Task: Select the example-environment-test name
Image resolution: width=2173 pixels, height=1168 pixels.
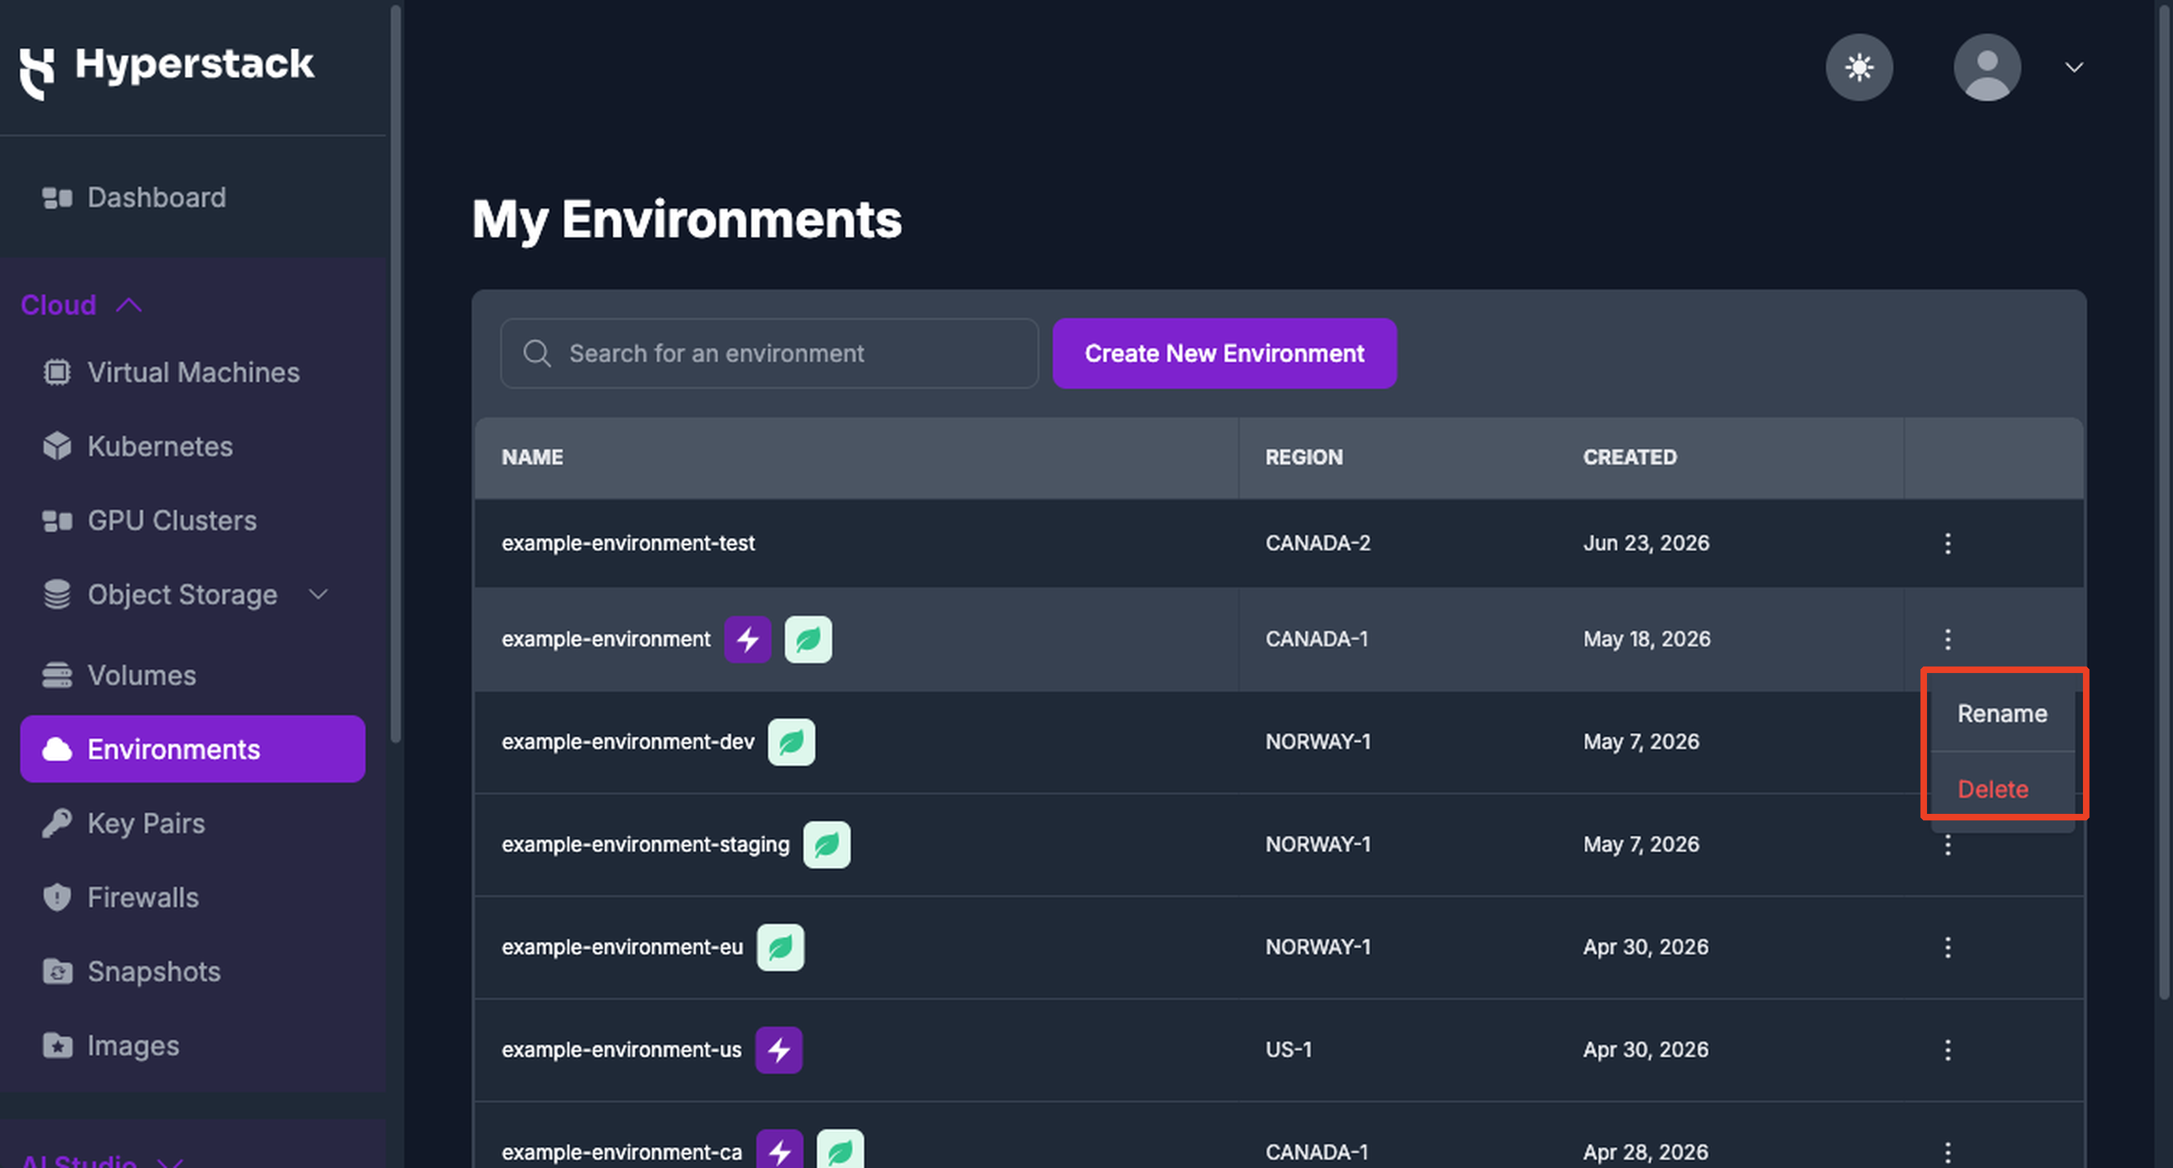Action: tap(628, 543)
